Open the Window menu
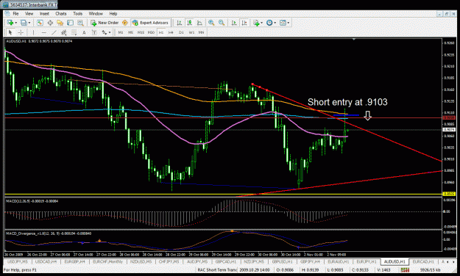 (96, 13)
